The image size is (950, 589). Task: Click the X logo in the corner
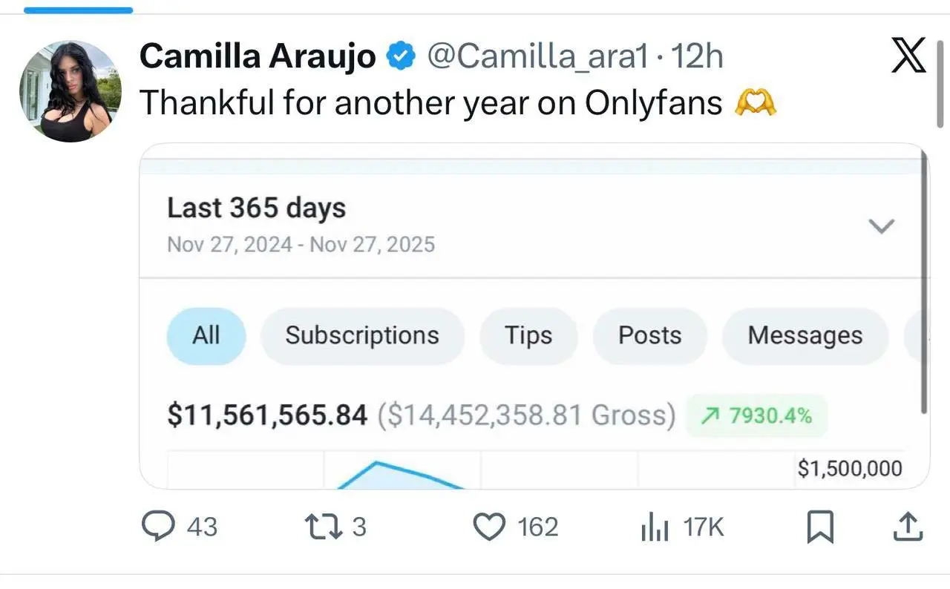pos(907,55)
